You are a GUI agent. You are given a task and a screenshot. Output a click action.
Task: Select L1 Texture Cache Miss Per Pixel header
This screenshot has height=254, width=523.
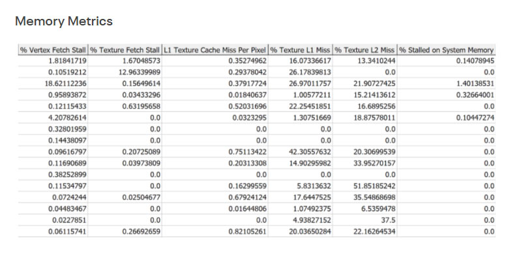click(x=215, y=50)
